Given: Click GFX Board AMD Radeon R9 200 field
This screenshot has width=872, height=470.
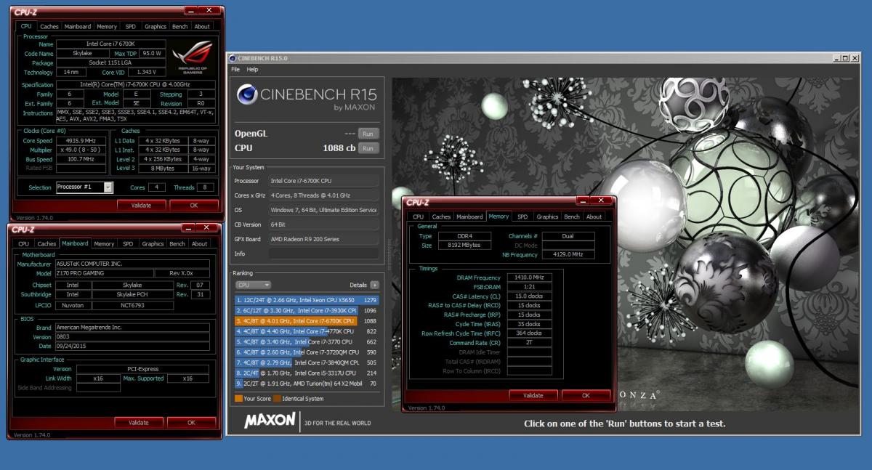Looking at the screenshot, I should pos(324,239).
